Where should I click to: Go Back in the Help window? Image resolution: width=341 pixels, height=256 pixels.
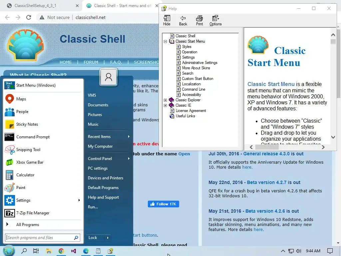(x=183, y=20)
